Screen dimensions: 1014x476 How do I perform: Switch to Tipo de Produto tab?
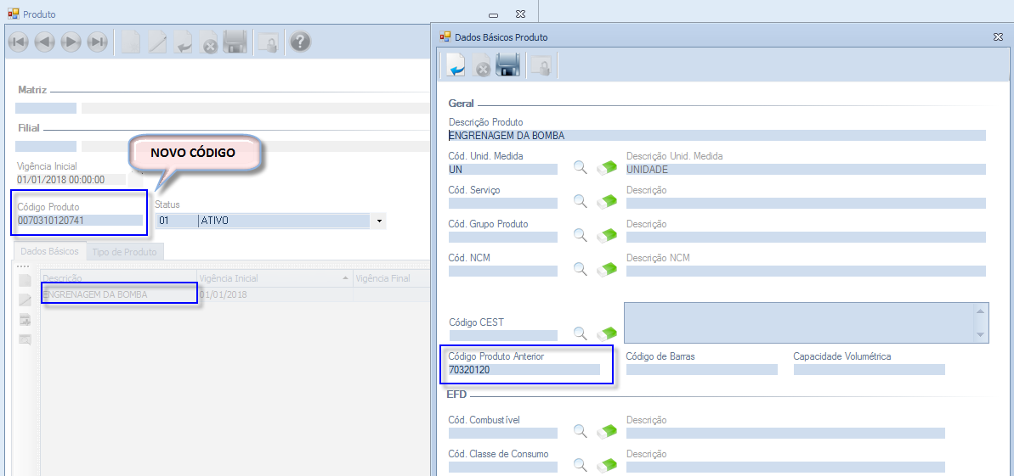point(124,251)
